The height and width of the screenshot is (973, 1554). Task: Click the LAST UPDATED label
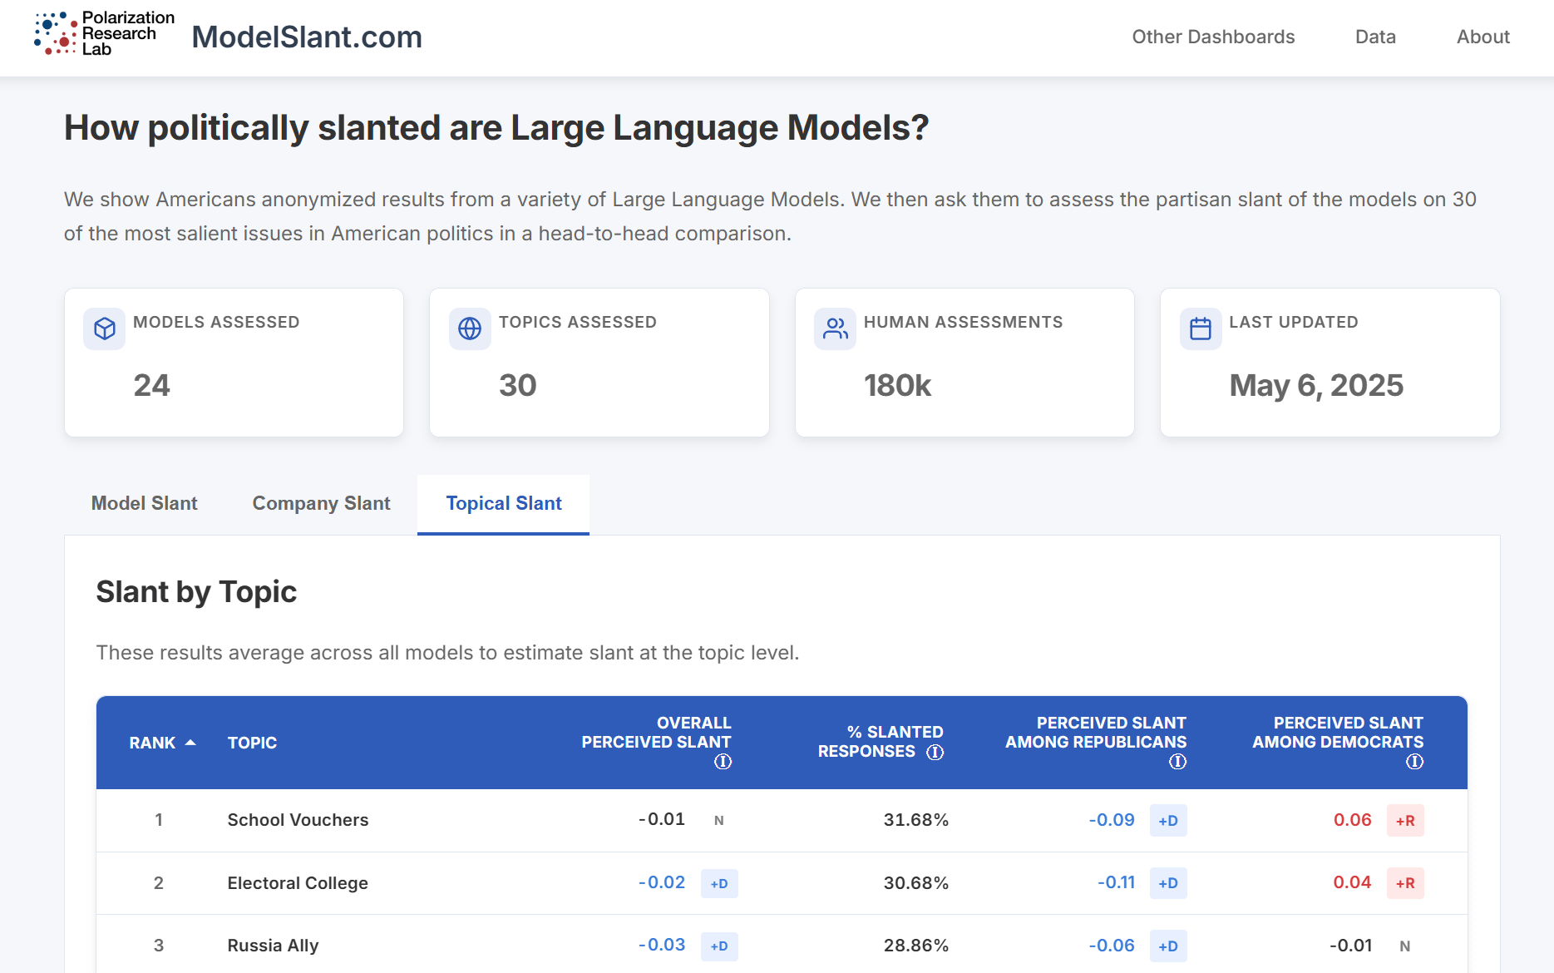click(1294, 322)
